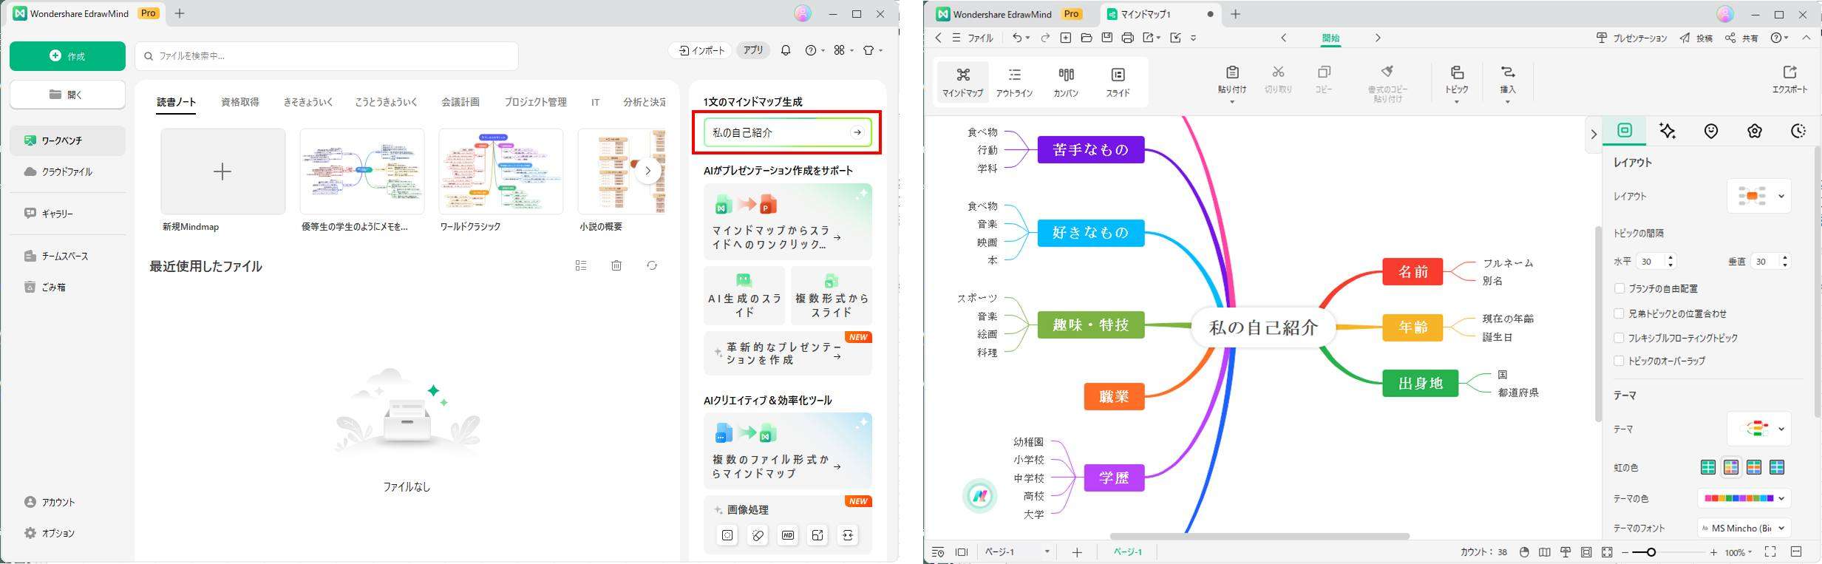The height and width of the screenshot is (564, 1822).
Task: Click the 挿入 insert toolbar icon
Action: click(x=1508, y=72)
